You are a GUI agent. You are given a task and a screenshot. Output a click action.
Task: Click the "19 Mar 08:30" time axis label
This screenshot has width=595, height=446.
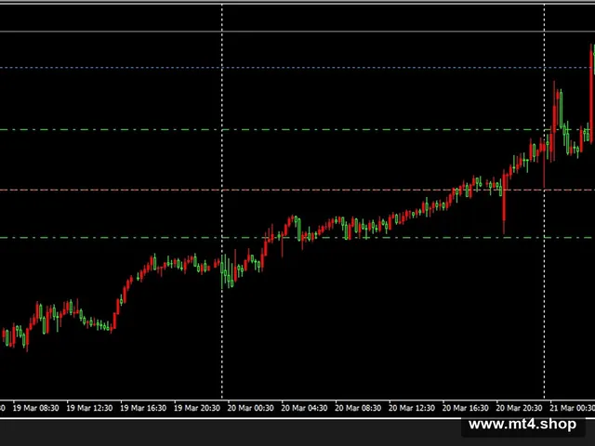(x=35, y=408)
